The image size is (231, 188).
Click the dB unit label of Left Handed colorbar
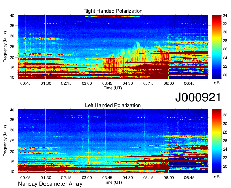[x=217, y=177]
